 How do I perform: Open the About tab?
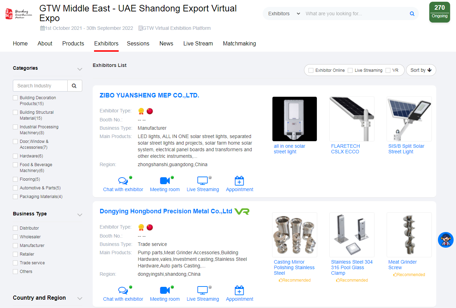point(45,44)
